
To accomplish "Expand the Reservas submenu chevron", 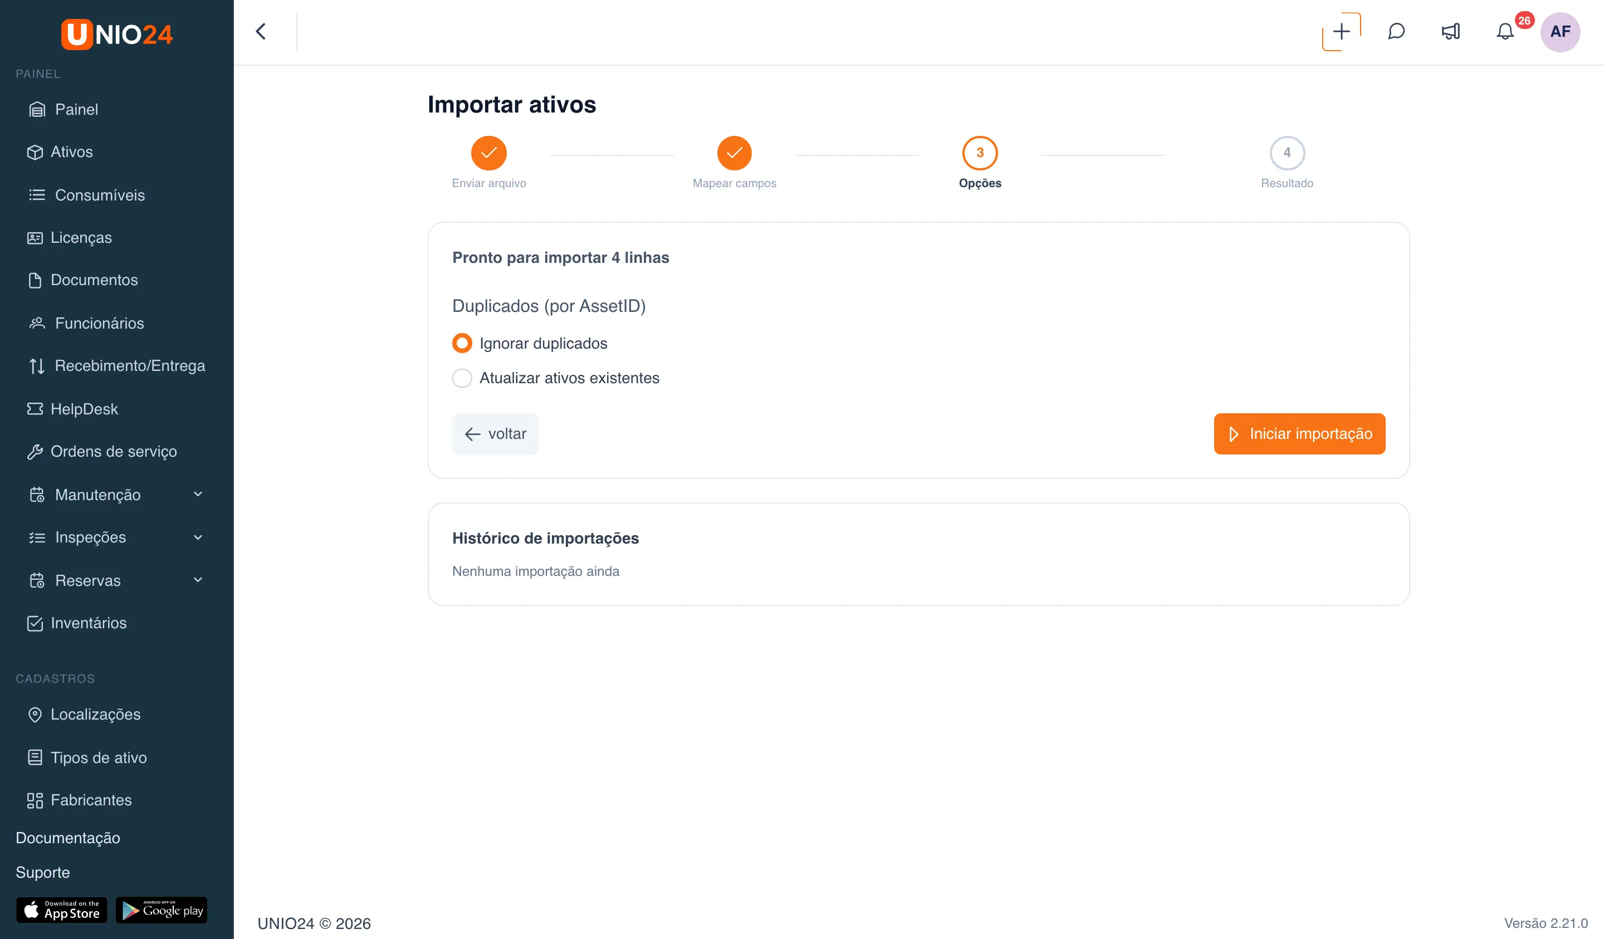I will coord(198,580).
